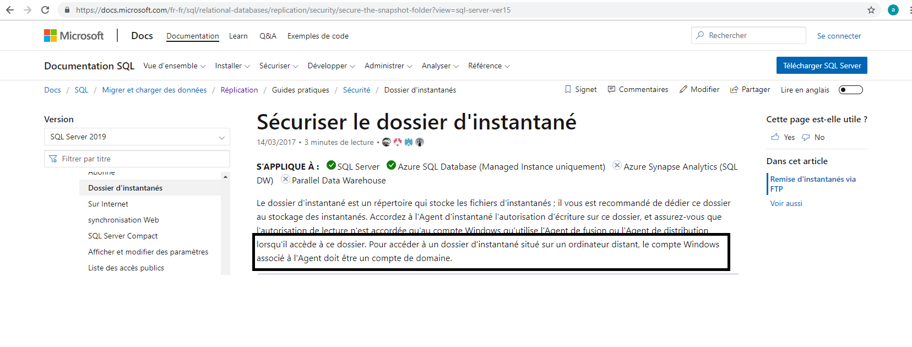Screen dimensions: 912x347
Task: Select Liste des accès publics
Action: [x=126, y=268]
